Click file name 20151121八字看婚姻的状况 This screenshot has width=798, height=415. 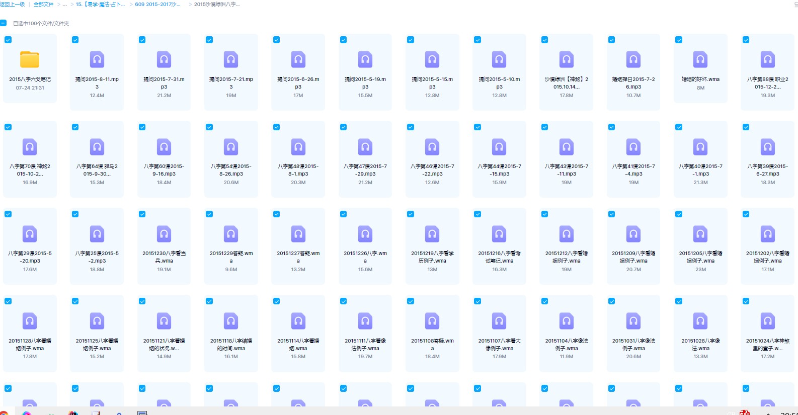(x=164, y=344)
